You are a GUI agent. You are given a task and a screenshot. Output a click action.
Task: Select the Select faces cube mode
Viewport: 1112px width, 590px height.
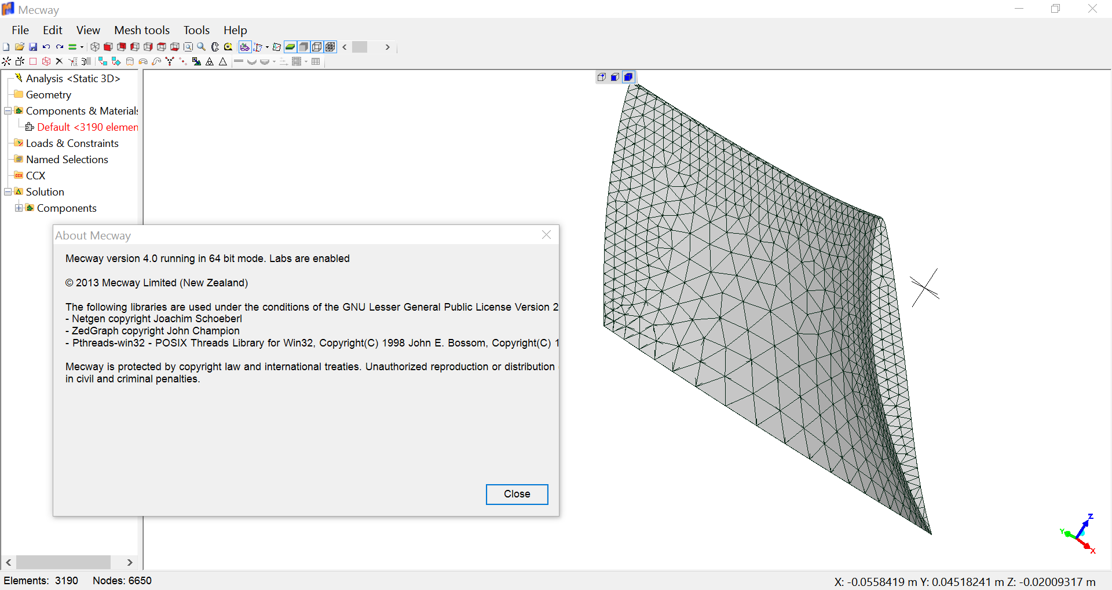[x=615, y=77]
